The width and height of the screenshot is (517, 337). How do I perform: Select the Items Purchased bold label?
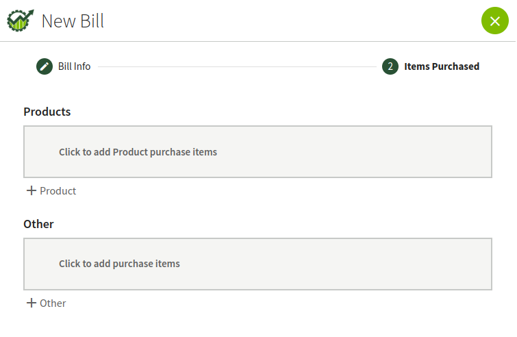click(x=442, y=66)
